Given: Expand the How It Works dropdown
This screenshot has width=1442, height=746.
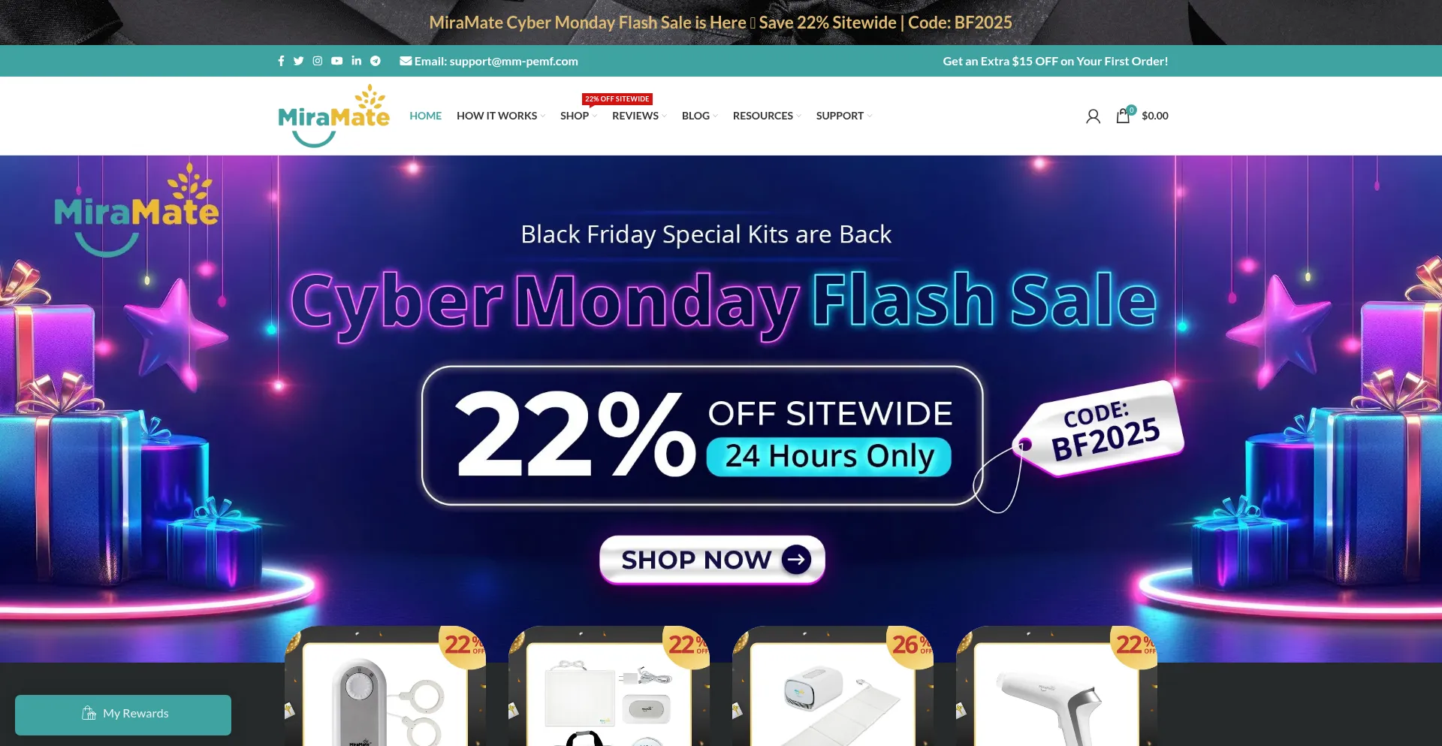Looking at the screenshot, I should pos(501,116).
